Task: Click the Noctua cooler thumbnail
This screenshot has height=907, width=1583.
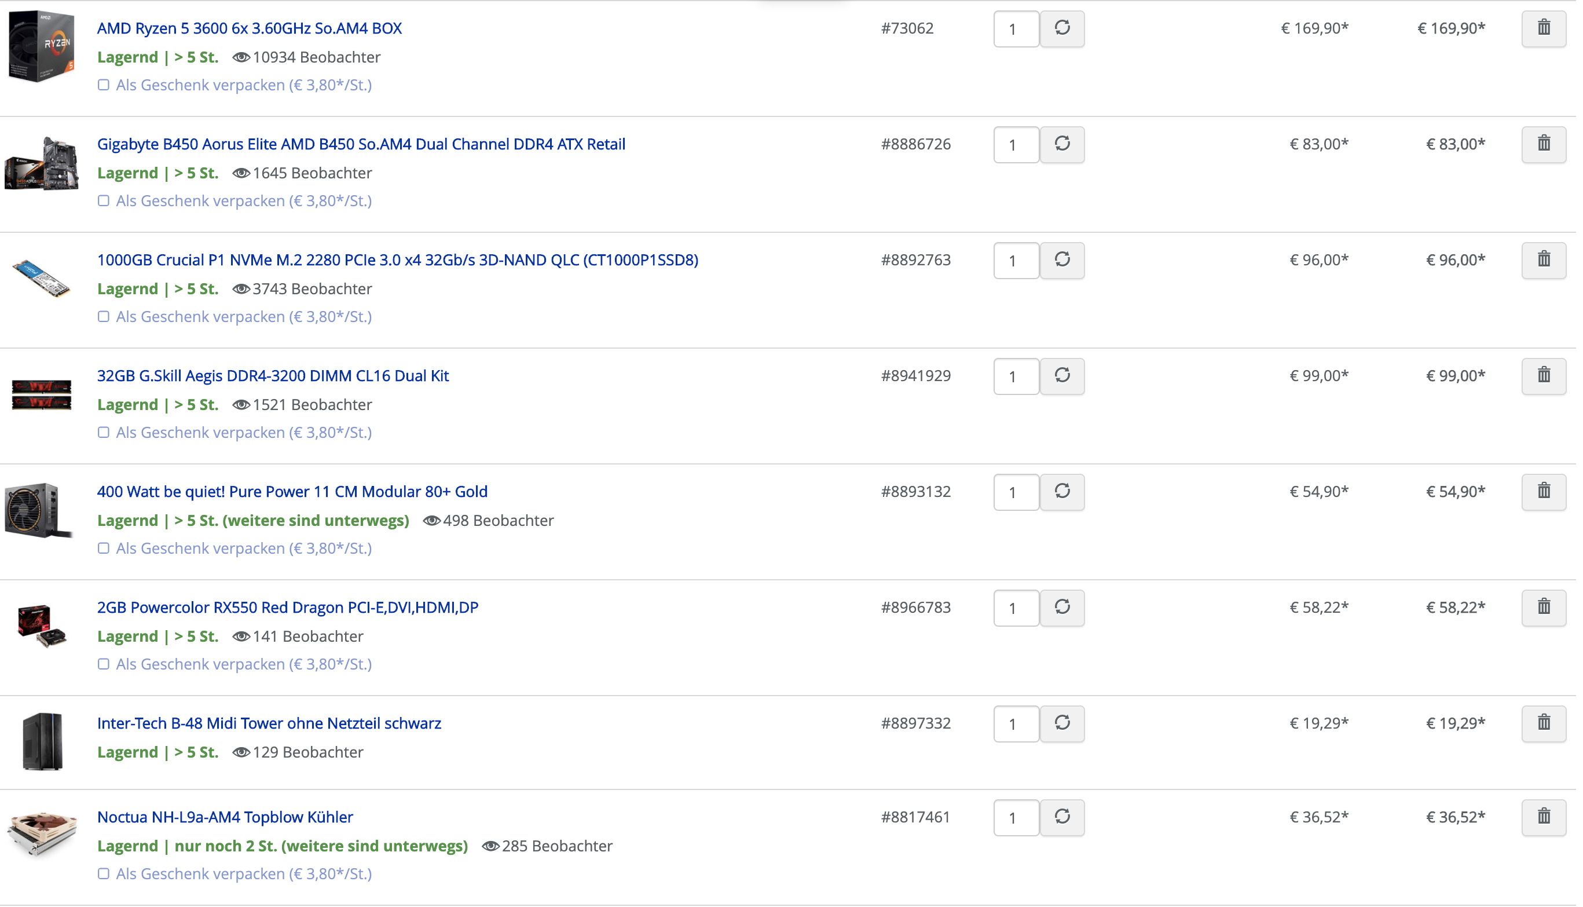Action: pyautogui.click(x=42, y=835)
